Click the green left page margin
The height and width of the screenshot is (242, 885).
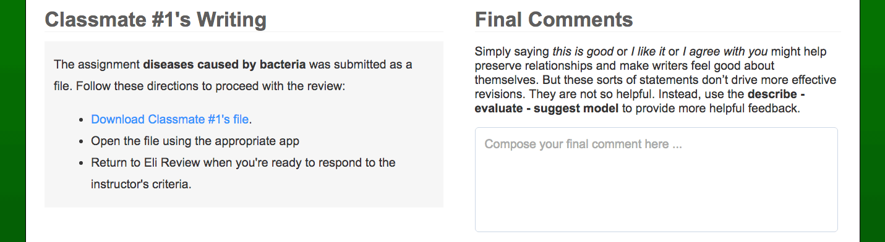coord(12,121)
